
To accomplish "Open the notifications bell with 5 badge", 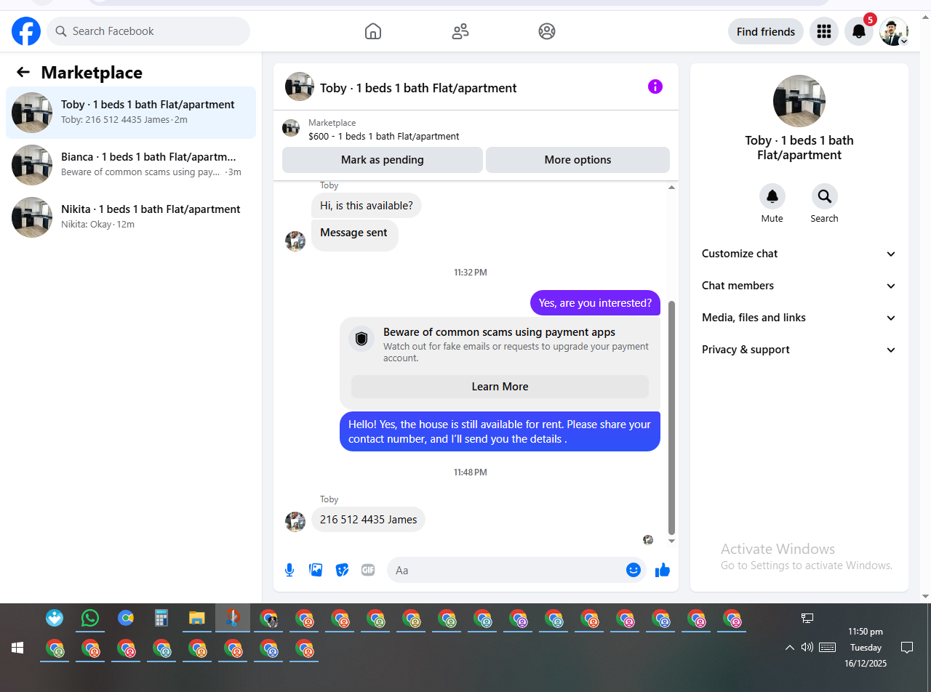I will [x=859, y=31].
